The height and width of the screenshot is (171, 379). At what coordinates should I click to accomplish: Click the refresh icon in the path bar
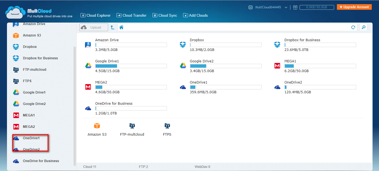pyautogui.click(x=353, y=27)
